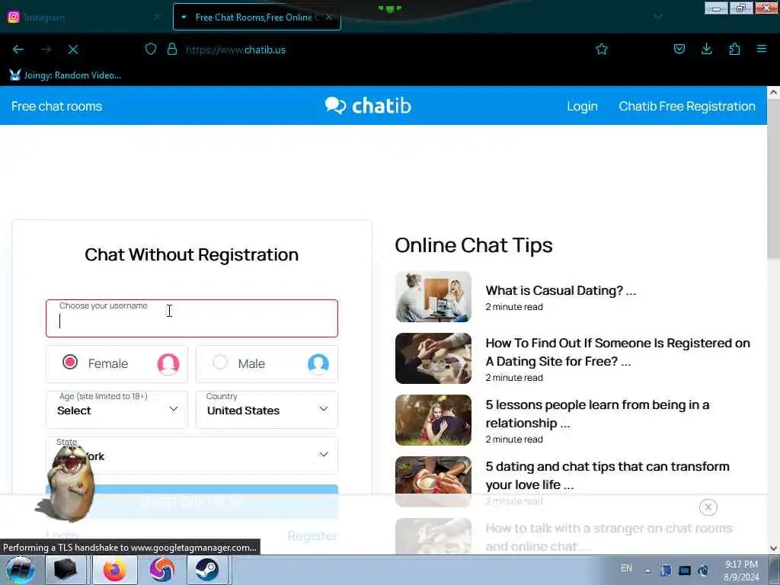Viewport: 780px width, 585px height.
Task: Open the swirl browser taskbar icon
Action: (x=161, y=570)
